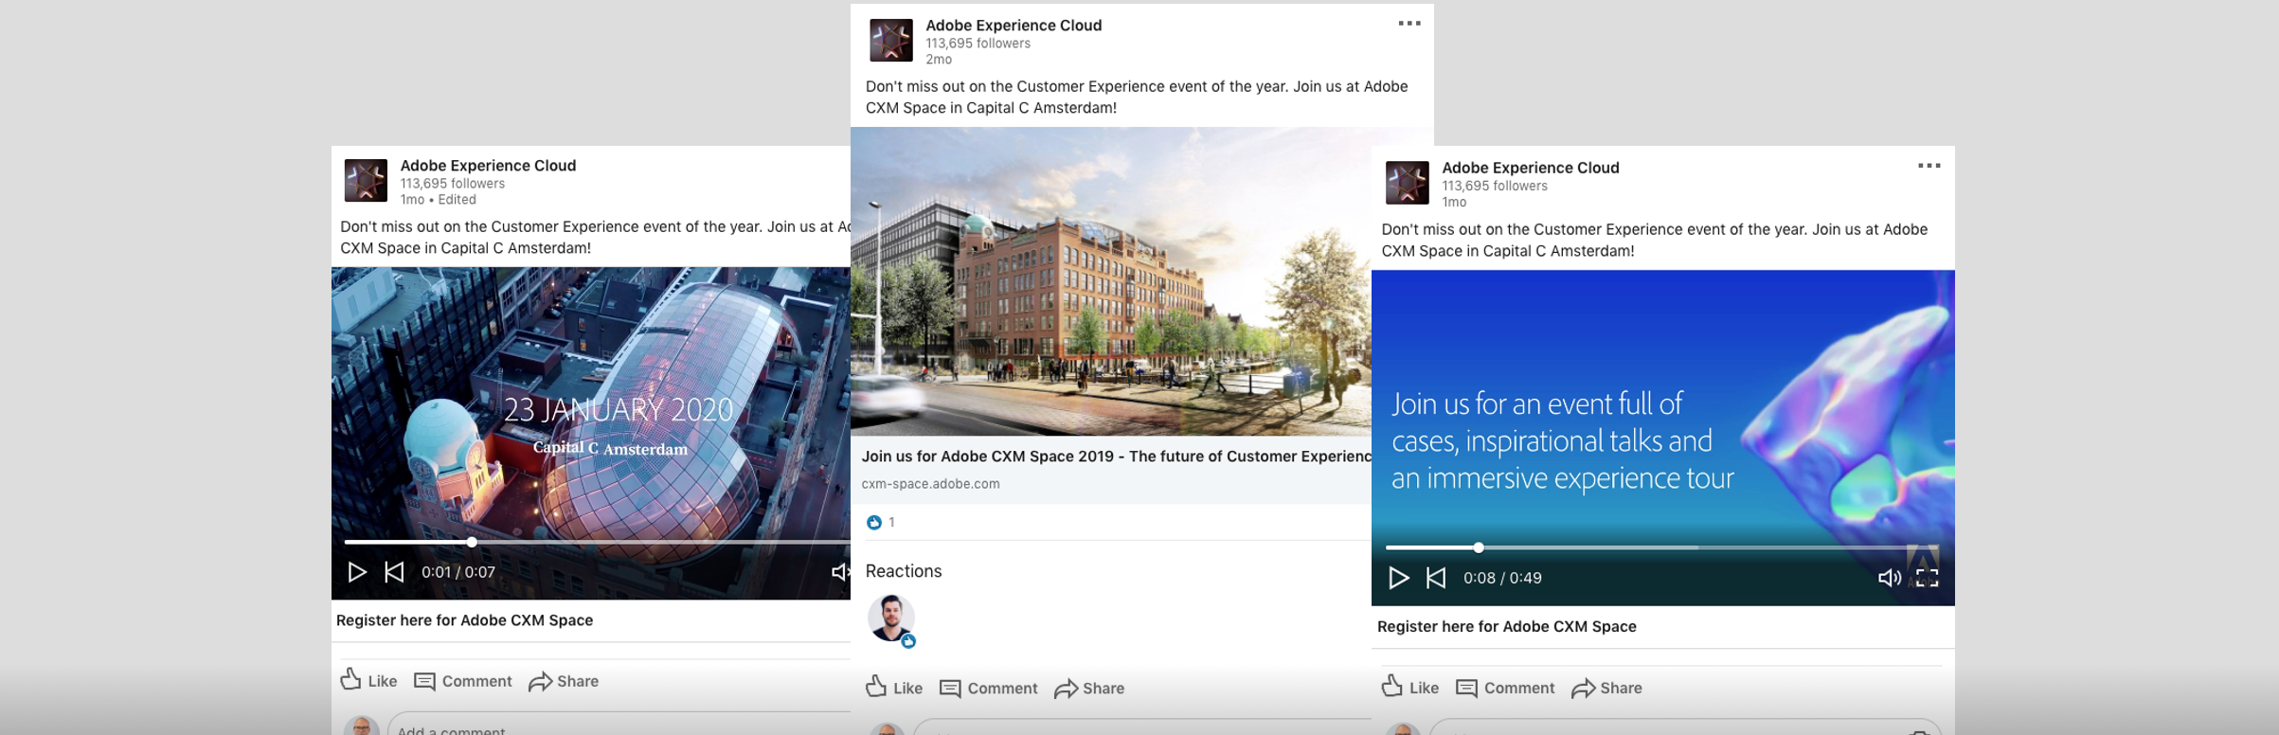Click the '1mo • Edited' timestamp
This screenshot has height=735, width=2279.
438,200
